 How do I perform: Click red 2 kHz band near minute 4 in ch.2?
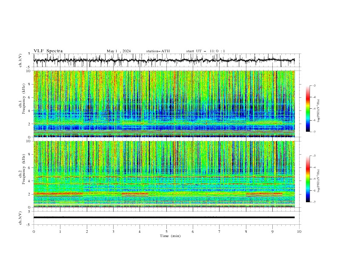click(x=135, y=193)
